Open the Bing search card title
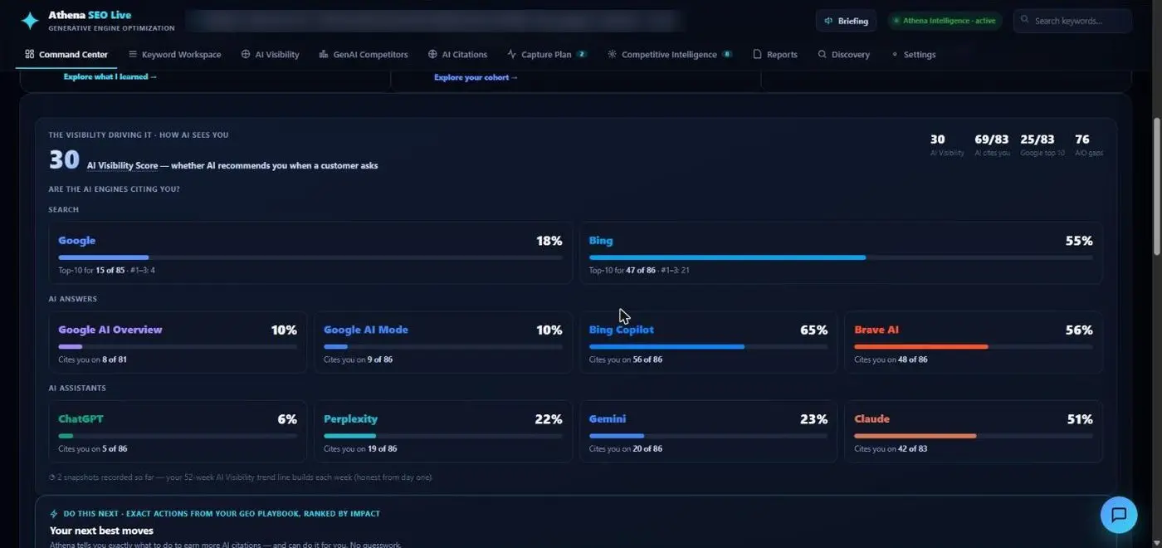This screenshot has width=1162, height=548. point(601,241)
